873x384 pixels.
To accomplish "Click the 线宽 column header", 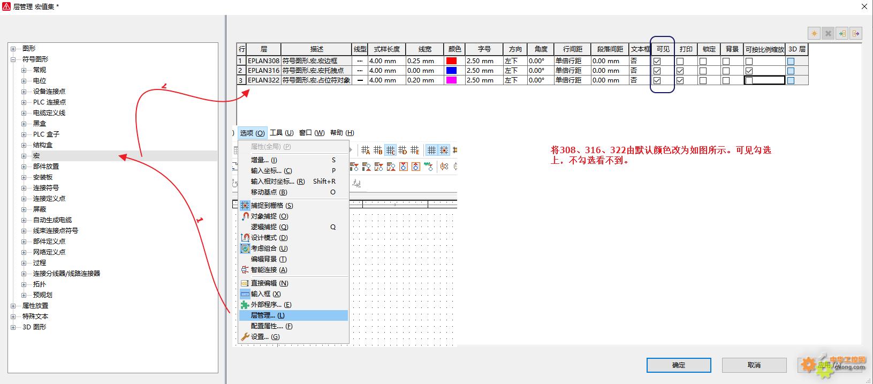I will tap(425, 49).
